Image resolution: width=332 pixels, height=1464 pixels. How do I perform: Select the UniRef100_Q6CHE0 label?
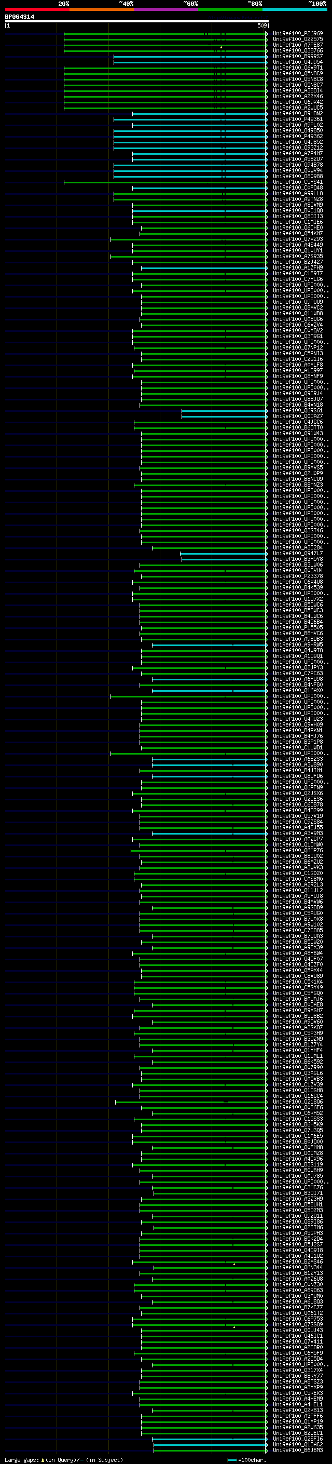[298, 228]
